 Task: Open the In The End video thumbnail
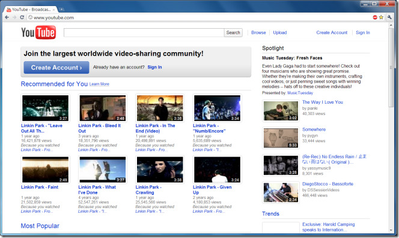coord(160,108)
